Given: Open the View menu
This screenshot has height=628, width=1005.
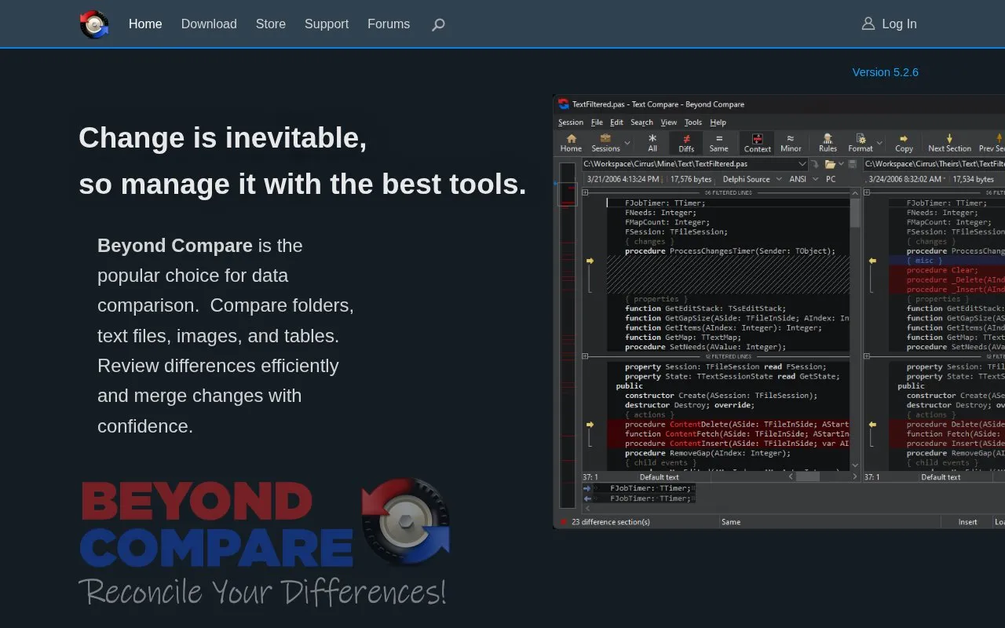Looking at the screenshot, I should click(x=669, y=122).
